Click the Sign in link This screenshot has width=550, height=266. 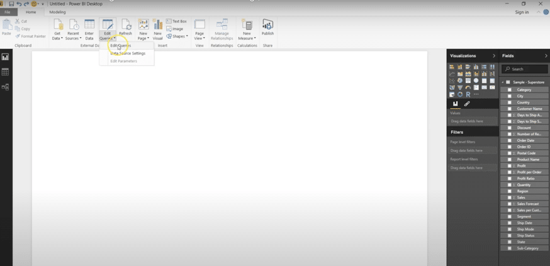click(x=522, y=13)
